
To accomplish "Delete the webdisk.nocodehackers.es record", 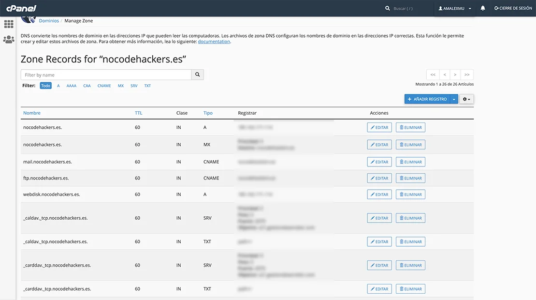I will pos(410,195).
